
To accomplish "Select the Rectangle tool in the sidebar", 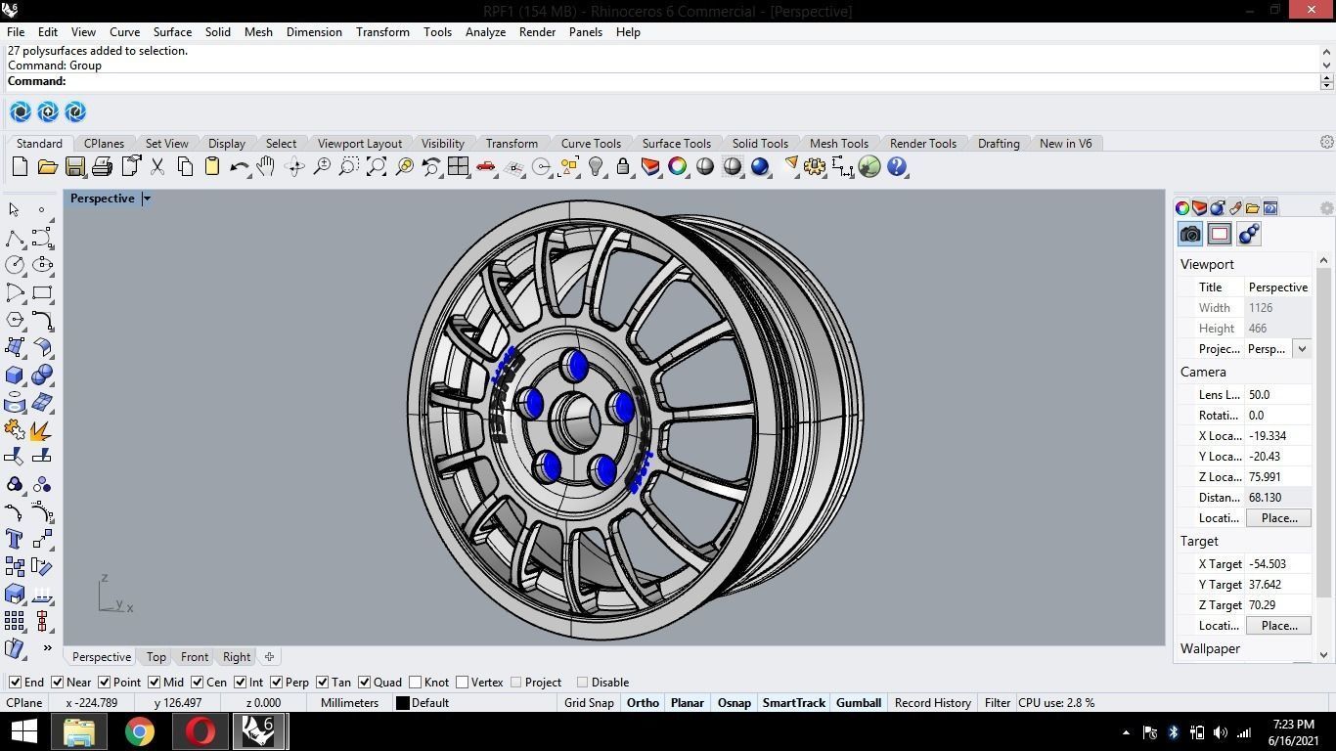I will [42, 292].
